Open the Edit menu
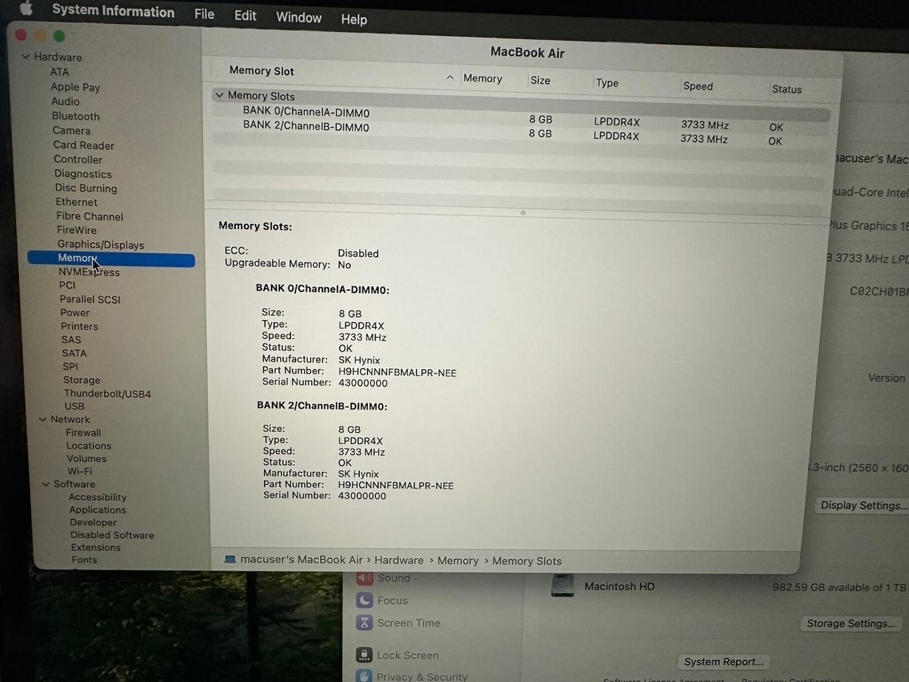The width and height of the screenshot is (909, 682). (x=245, y=16)
